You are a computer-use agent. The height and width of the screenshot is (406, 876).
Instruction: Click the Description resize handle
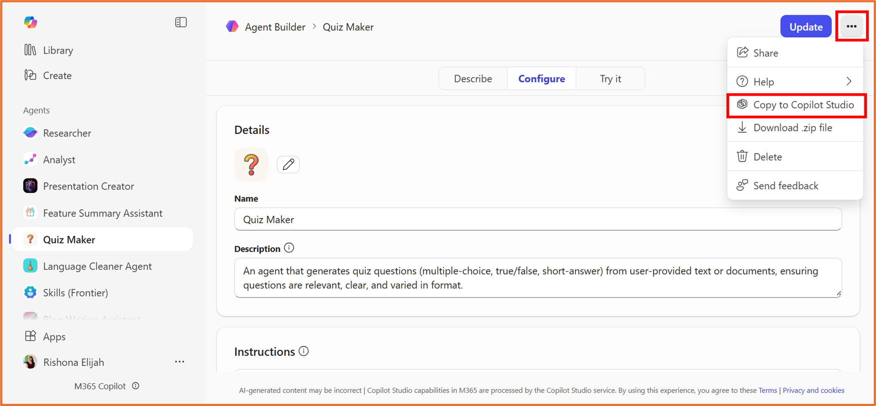839,294
